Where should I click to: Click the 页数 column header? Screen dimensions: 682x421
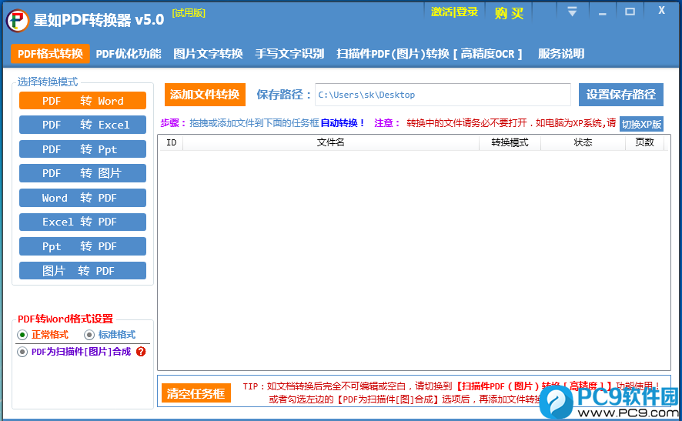point(644,142)
